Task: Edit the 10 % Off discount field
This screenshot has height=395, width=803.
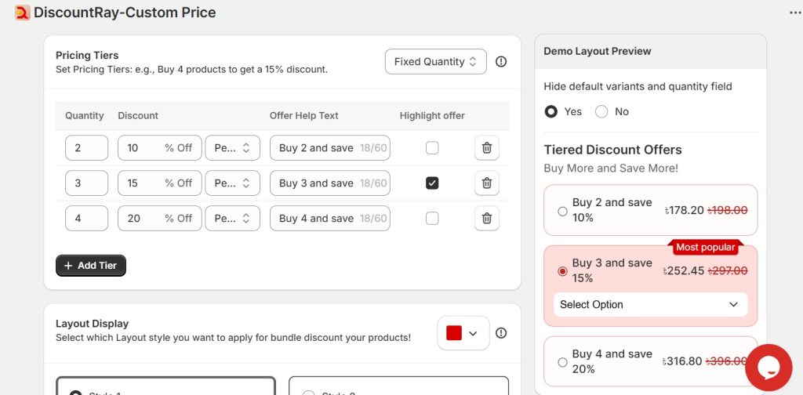Action: [x=160, y=148]
